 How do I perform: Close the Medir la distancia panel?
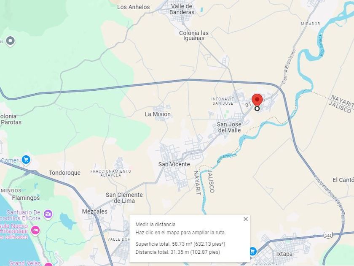pos(246,219)
